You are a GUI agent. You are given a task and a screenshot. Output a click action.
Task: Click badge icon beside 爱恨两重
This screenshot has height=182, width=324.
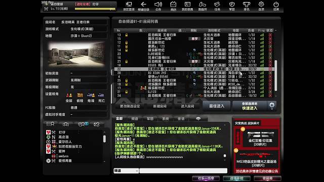pyautogui.click(x=48, y=161)
